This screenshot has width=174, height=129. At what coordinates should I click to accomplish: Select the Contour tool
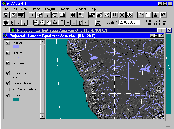[98, 23]
